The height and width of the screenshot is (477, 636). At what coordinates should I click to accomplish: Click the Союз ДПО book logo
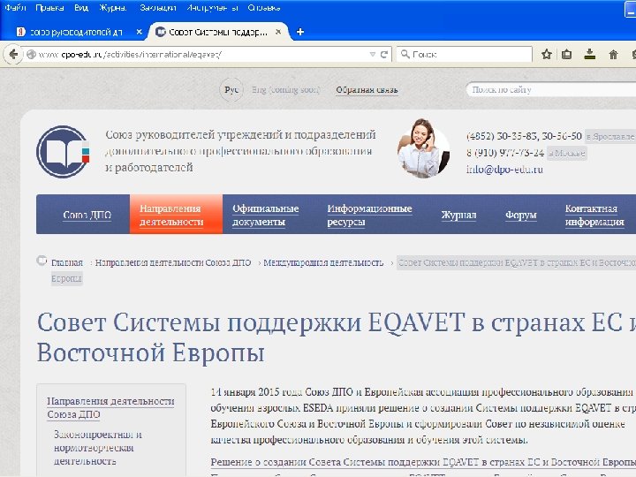pos(63,152)
